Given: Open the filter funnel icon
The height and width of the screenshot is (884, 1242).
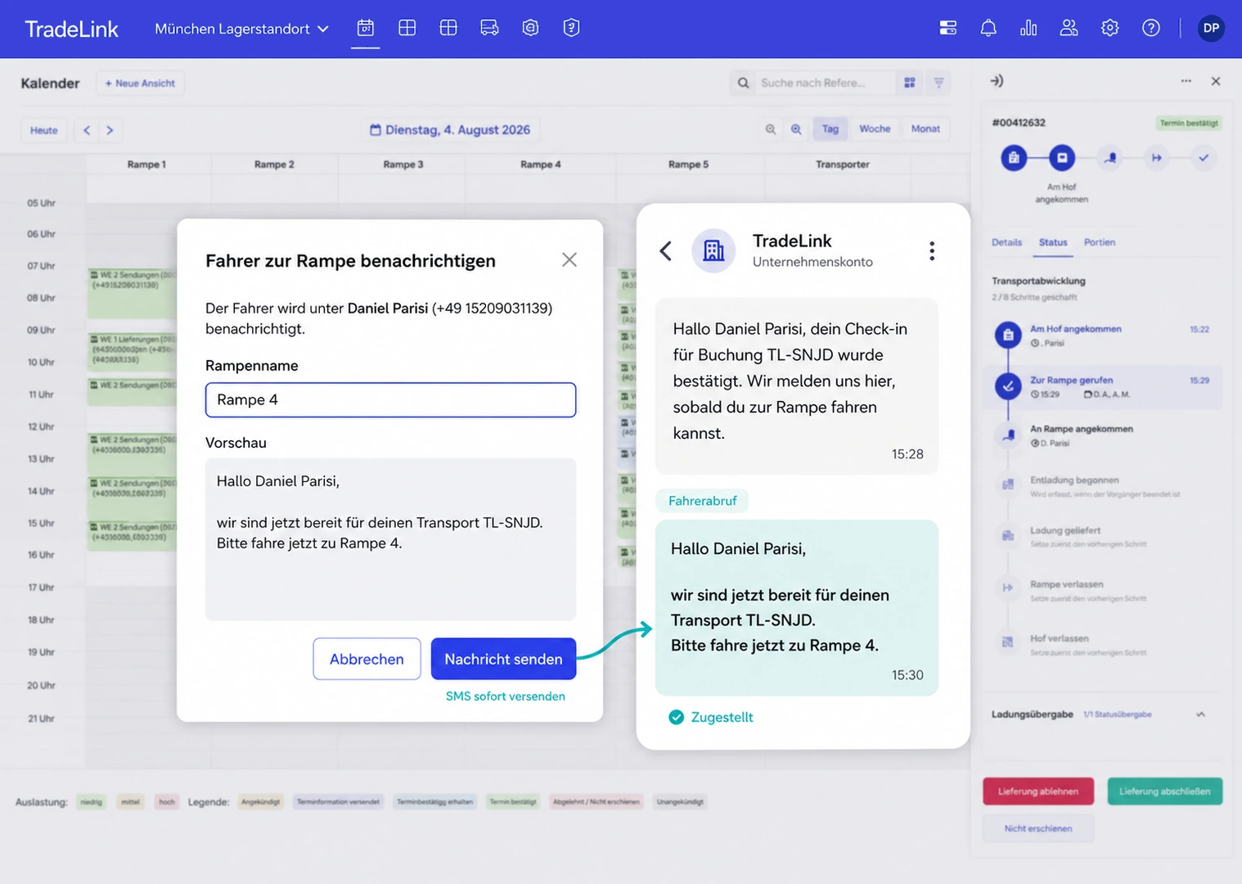Looking at the screenshot, I should point(938,83).
